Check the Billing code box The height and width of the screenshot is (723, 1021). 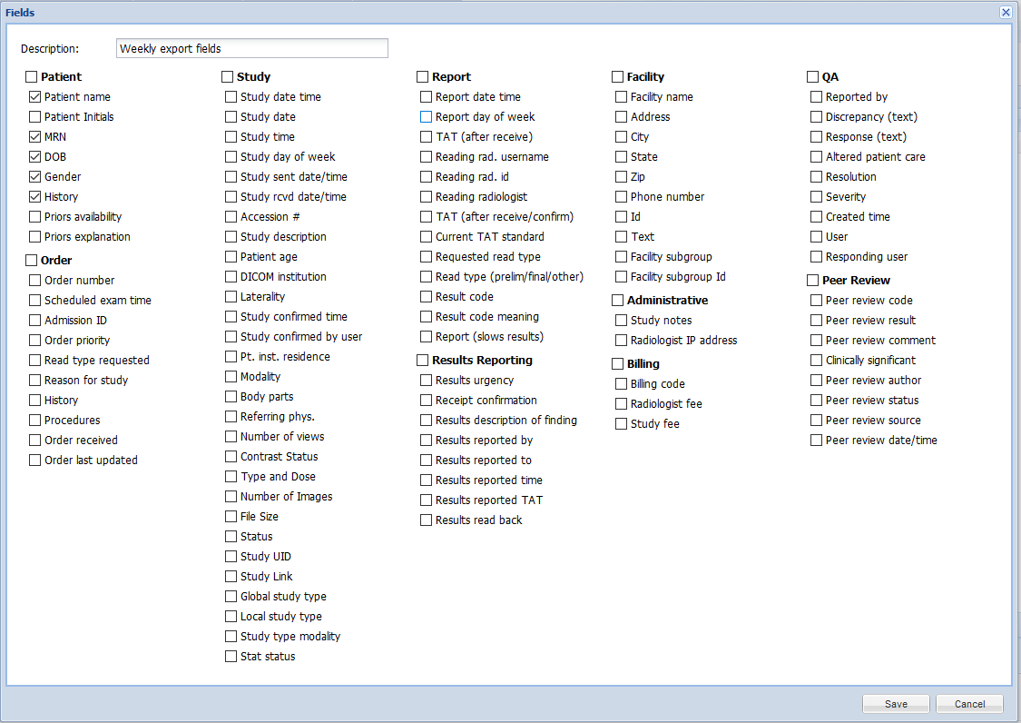click(622, 384)
